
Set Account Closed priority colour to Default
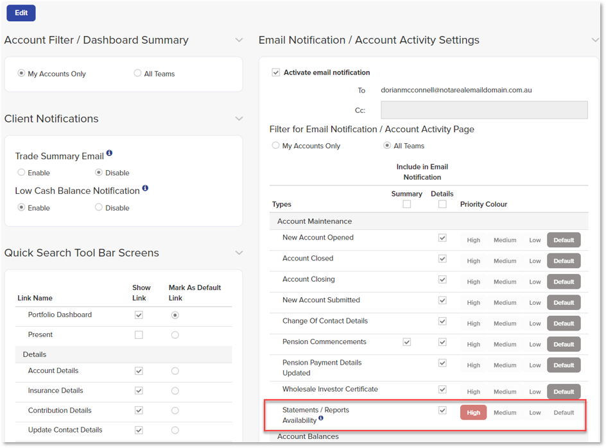coord(563,261)
